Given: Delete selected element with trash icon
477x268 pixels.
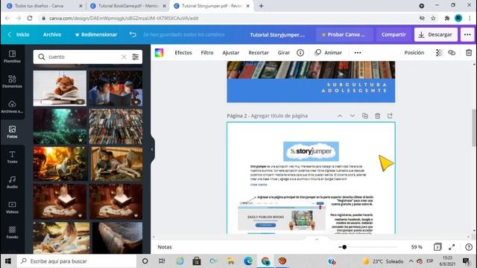Looking at the screenshot, I should coord(469,53).
